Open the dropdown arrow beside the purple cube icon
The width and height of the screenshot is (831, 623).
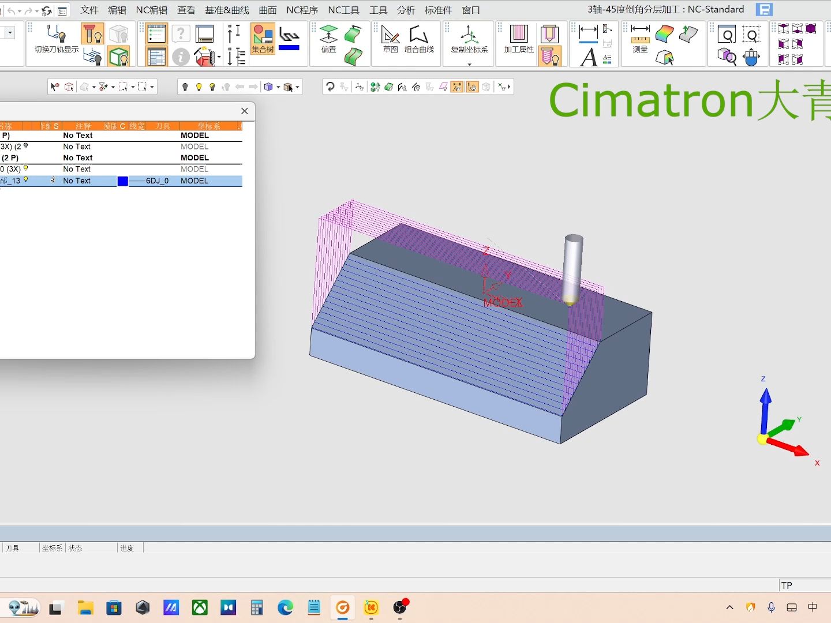(278, 87)
